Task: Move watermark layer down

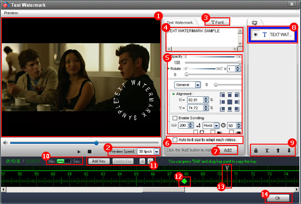Action: pyautogui.click(x=289, y=150)
